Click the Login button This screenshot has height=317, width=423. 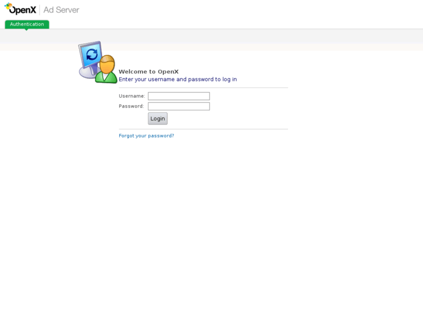point(158,119)
